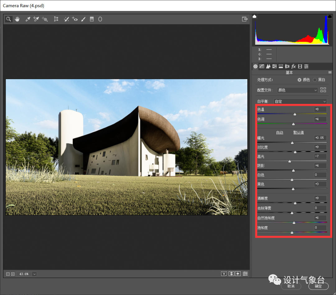The image size is (336, 295).
Task: Select the Zoom tool magnifier
Action: pyautogui.click(x=9, y=19)
